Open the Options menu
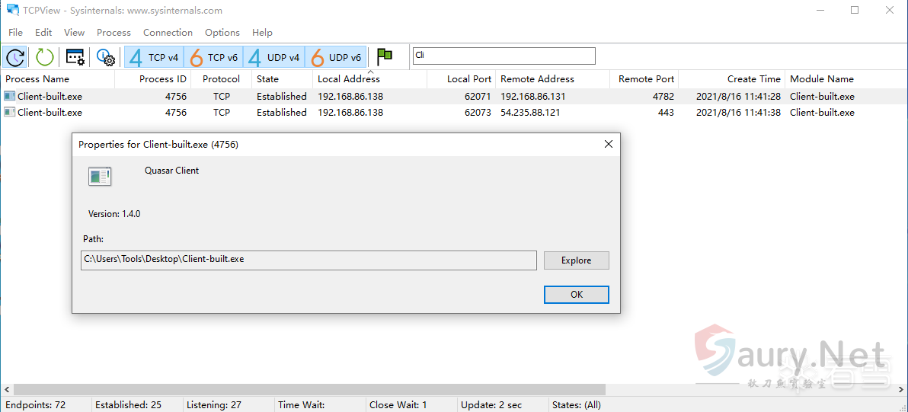Viewport: 908px width, 412px height. pyautogui.click(x=222, y=33)
